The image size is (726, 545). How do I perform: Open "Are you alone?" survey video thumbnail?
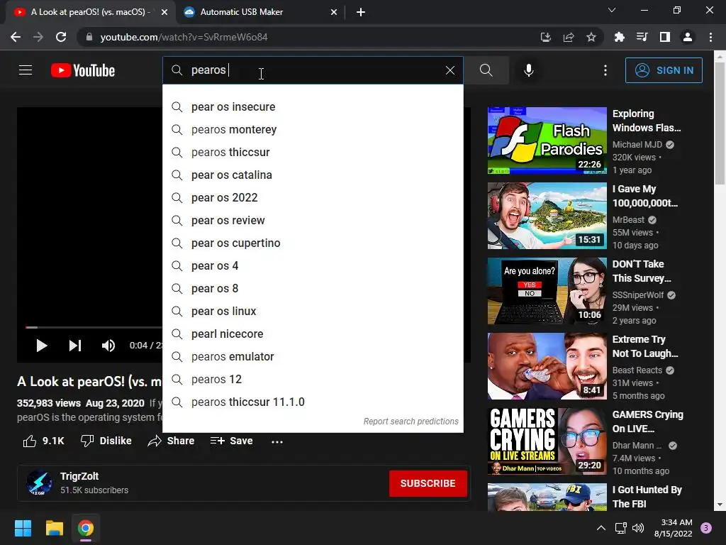click(x=547, y=291)
